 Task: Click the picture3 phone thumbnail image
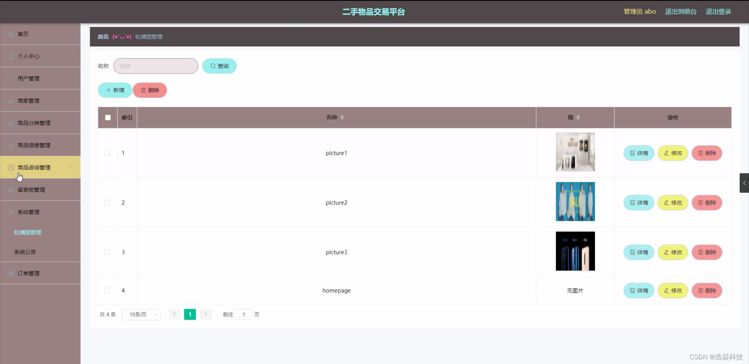pyautogui.click(x=575, y=251)
